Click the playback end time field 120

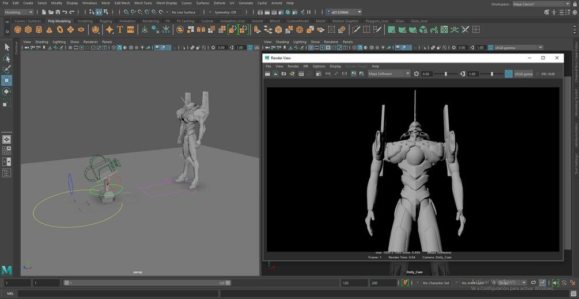(354, 283)
